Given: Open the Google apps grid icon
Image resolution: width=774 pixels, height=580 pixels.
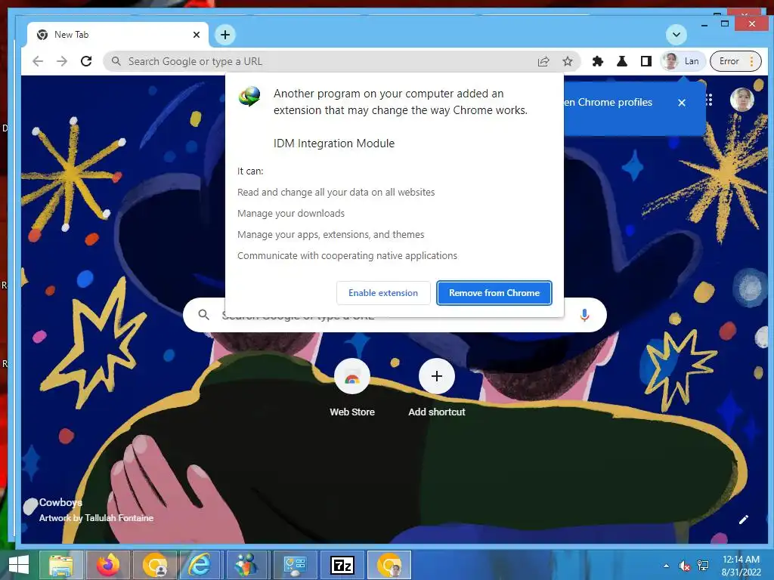Looking at the screenshot, I should pyautogui.click(x=709, y=100).
